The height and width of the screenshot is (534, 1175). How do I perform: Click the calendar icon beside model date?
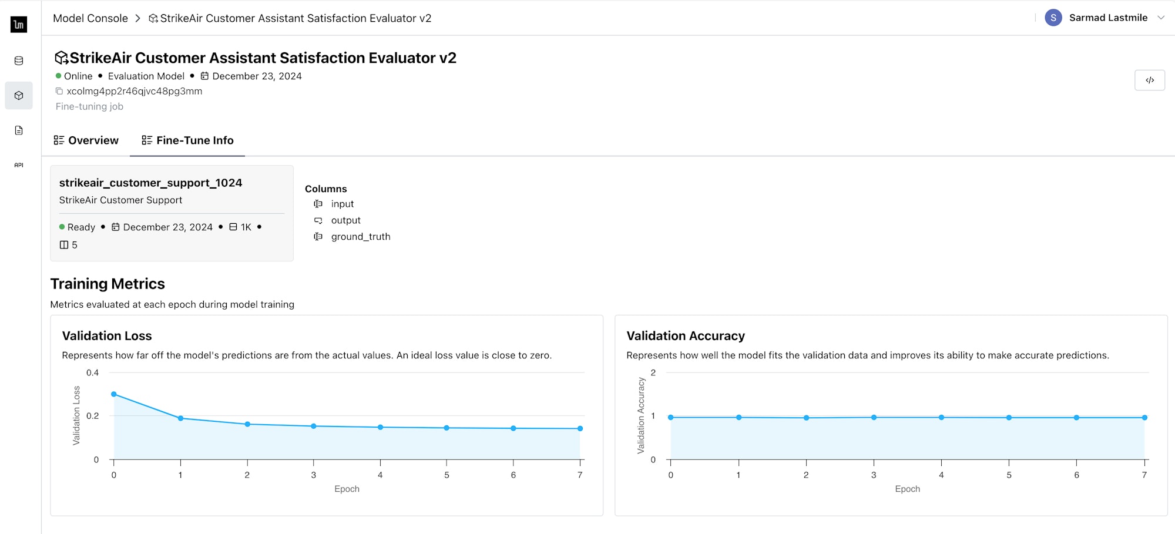tap(204, 76)
